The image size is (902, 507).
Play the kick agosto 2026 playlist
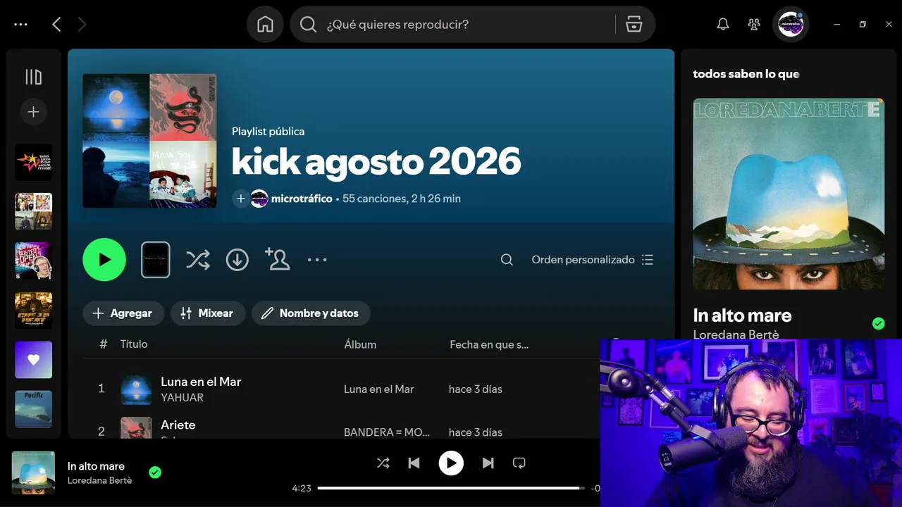tap(104, 260)
